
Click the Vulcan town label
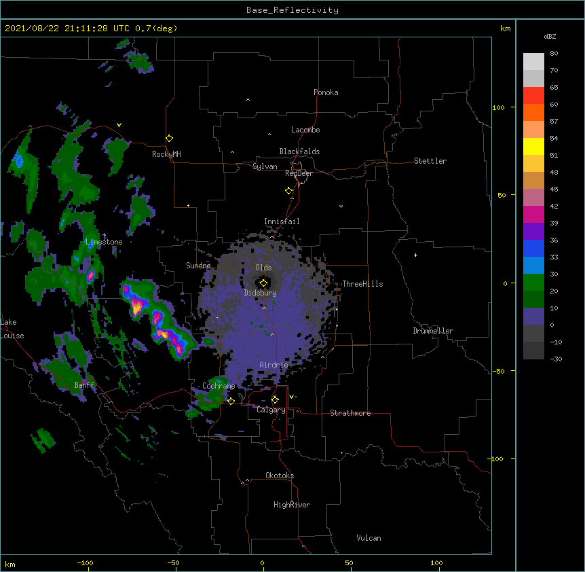click(369, 538)
